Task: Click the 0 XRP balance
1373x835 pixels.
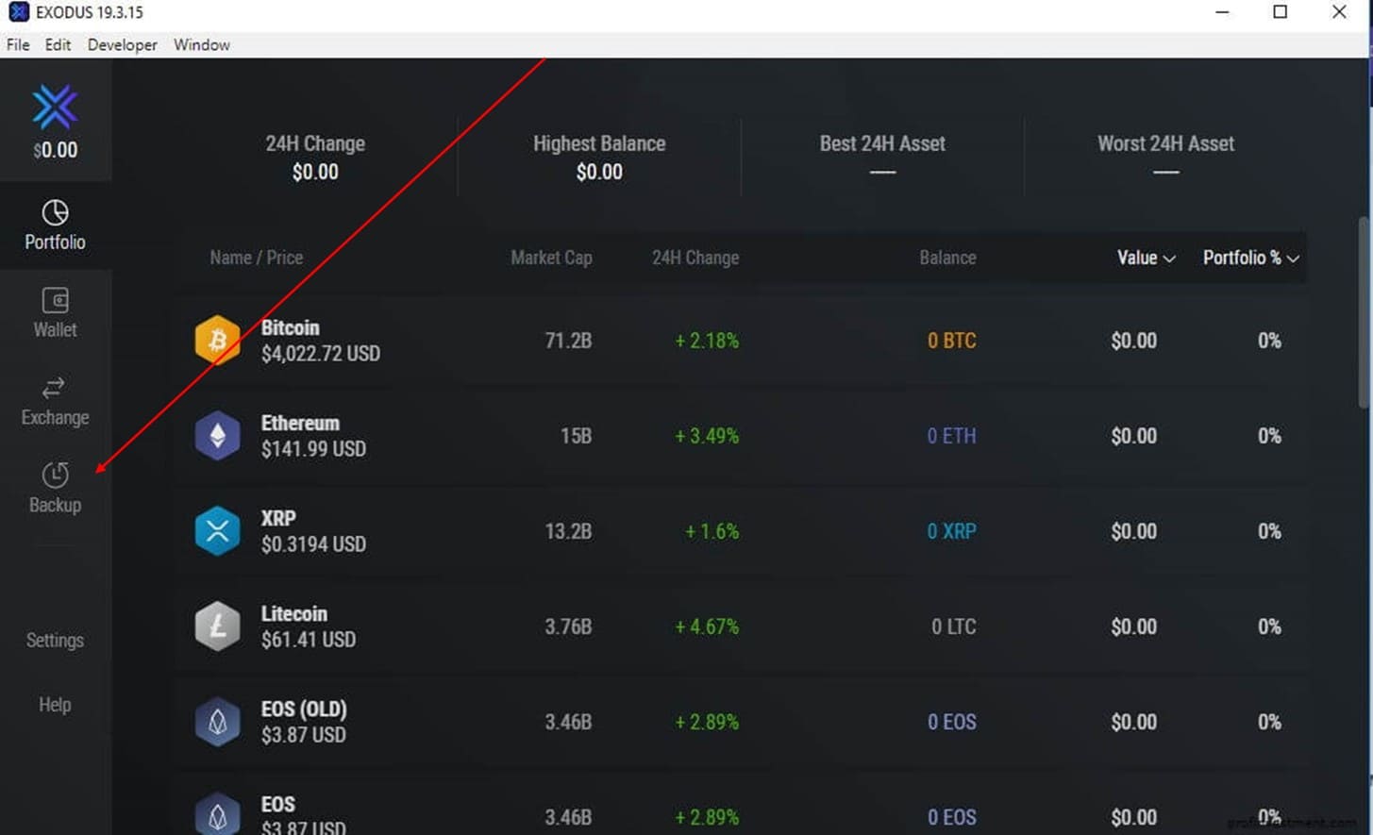Action: click(951, 531)
